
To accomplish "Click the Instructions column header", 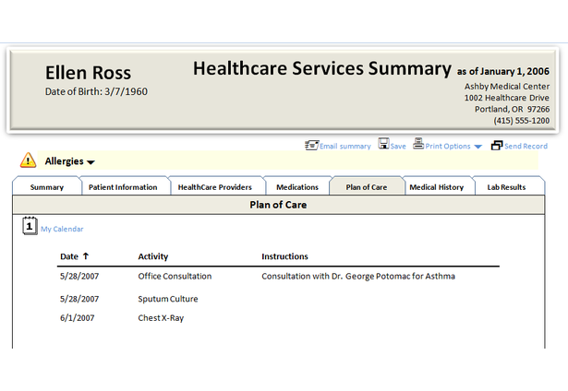I will (284, 256).
